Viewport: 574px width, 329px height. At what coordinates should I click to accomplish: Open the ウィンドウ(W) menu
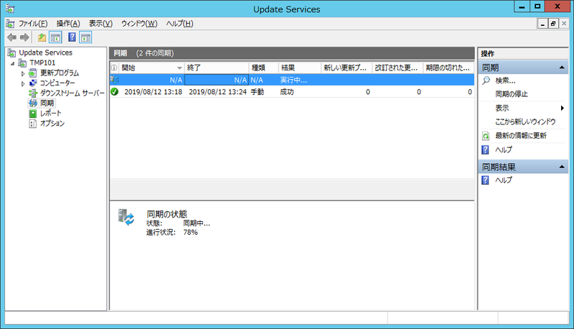pos(139,24)
